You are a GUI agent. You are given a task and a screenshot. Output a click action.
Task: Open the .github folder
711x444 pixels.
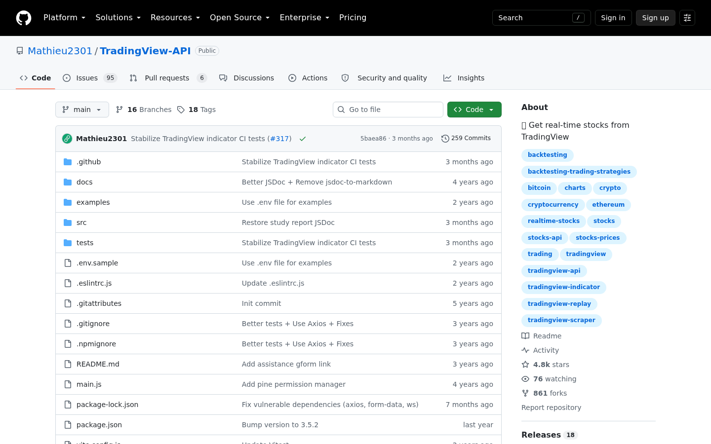coord(88,162)
